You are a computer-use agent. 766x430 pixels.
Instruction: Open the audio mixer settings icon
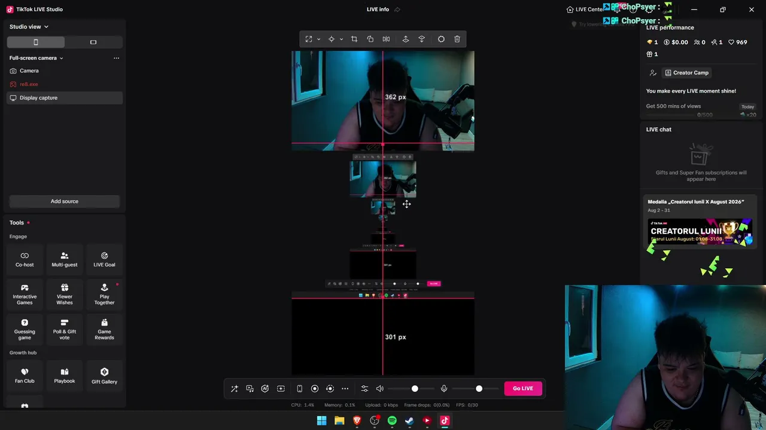(x=364, y=389)
